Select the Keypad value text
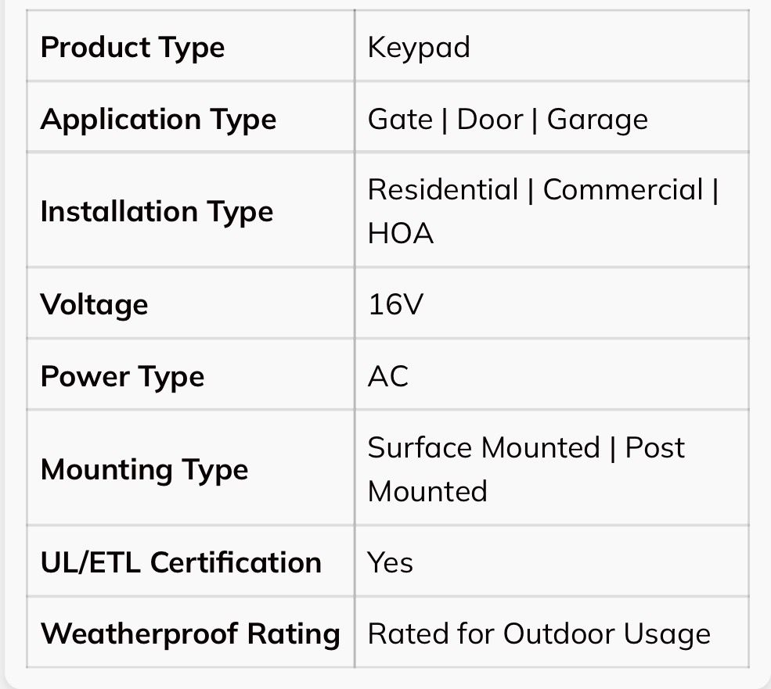This screenshot has height=689, width=771. pos(419,47)
